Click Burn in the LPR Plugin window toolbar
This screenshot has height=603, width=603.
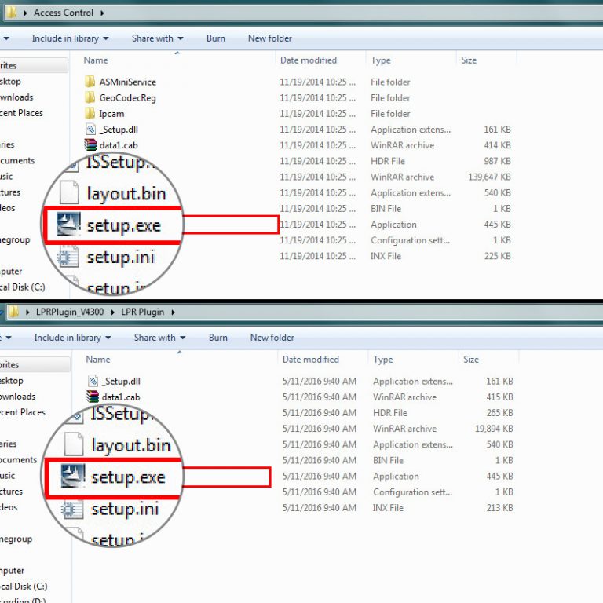point(218,338)
